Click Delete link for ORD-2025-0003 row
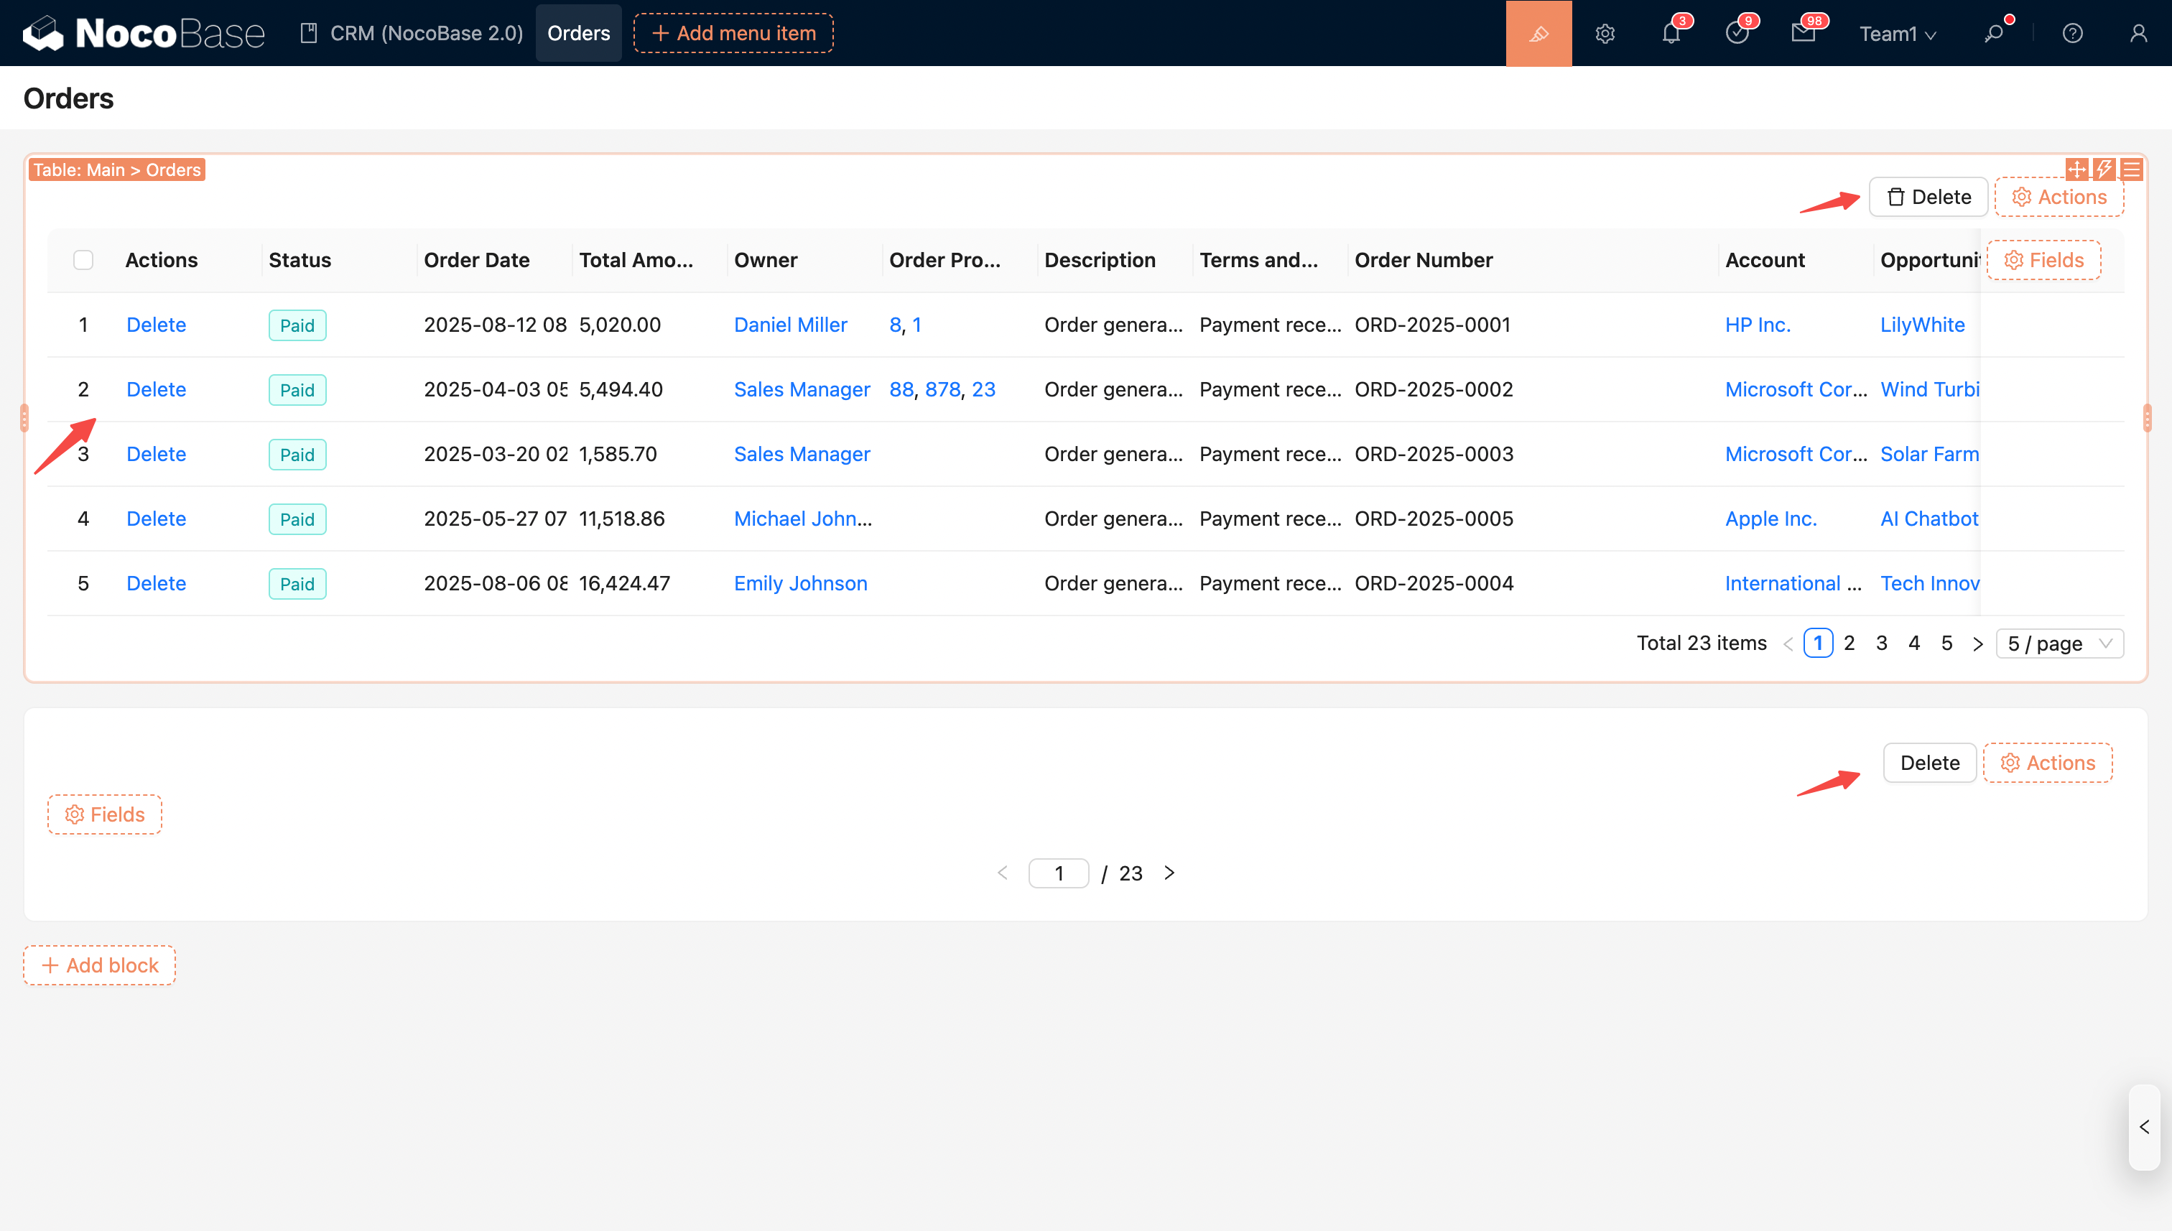 coord(156,454)
